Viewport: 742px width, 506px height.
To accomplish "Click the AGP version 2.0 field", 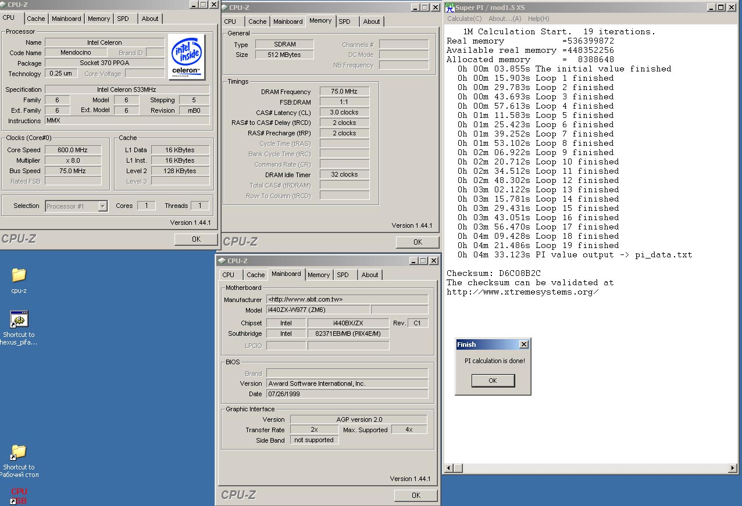I will pyautogui.click(x=358, y=419).
